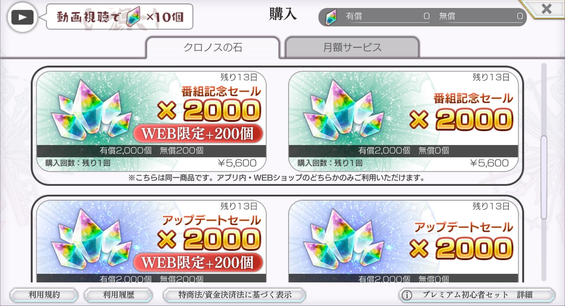565x306 pixels.
Task: Click the vertical scrollbar handle
Action: (x=544, y=177)
